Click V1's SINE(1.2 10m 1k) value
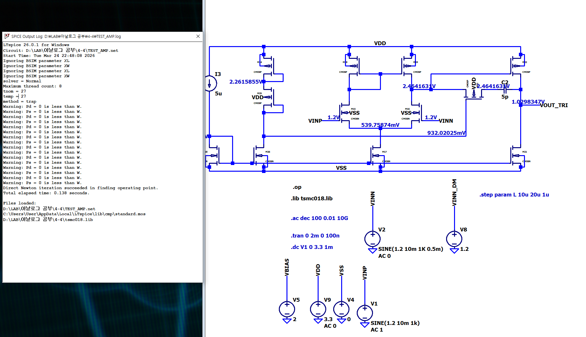Viewport: 586px width, 337px height. 395,323
